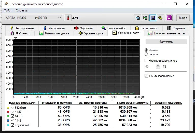Click the 65 IOPS value

[64, 108]
